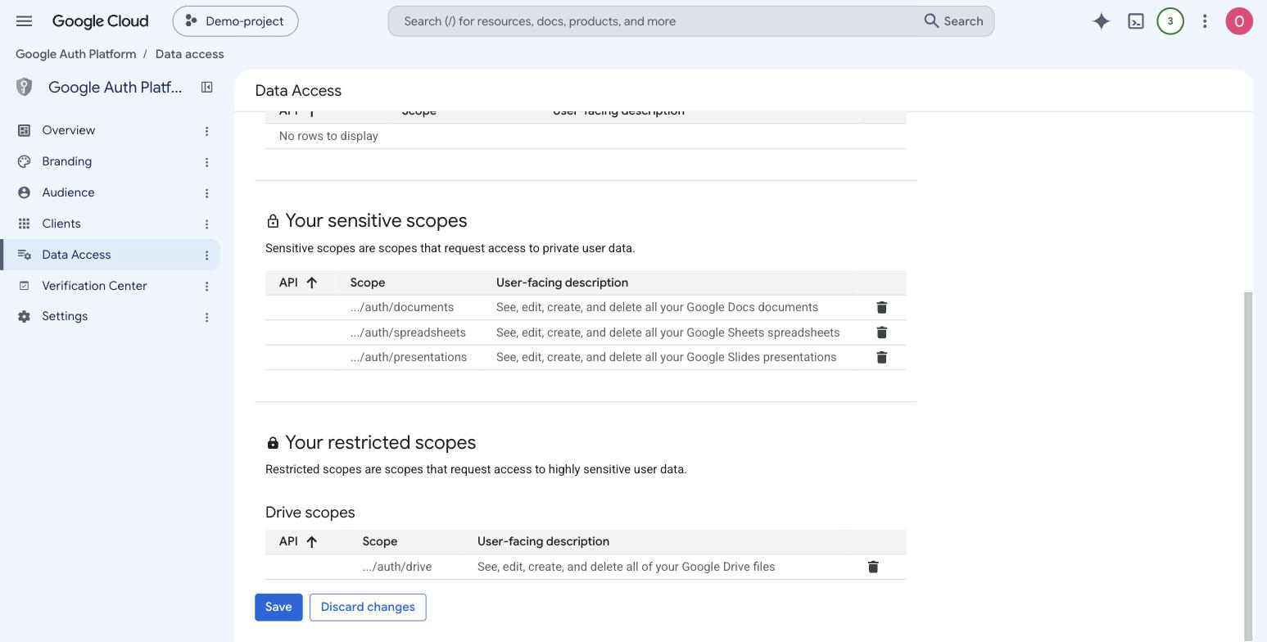Click the Search button in top bar
The height and width of the screenshot is (642, 1267).
click(954, 21)
